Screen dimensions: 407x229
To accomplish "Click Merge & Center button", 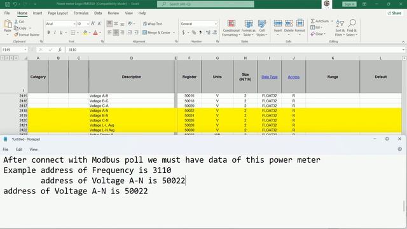I will click(156, 32).
